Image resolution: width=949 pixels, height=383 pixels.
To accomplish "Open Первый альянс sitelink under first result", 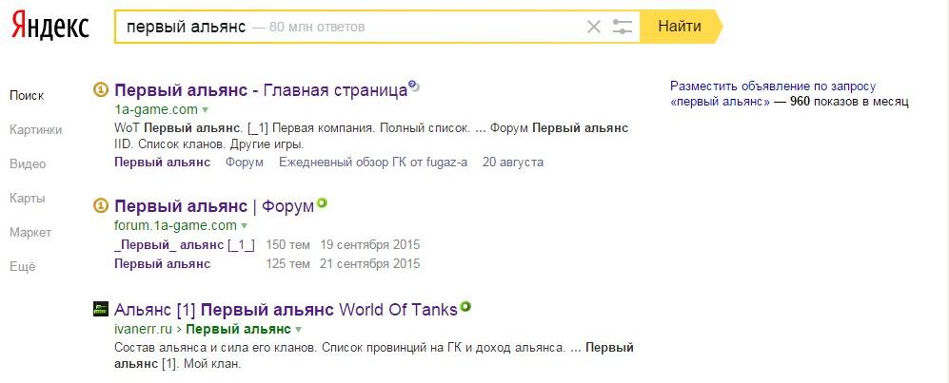I will click(162, 162).
